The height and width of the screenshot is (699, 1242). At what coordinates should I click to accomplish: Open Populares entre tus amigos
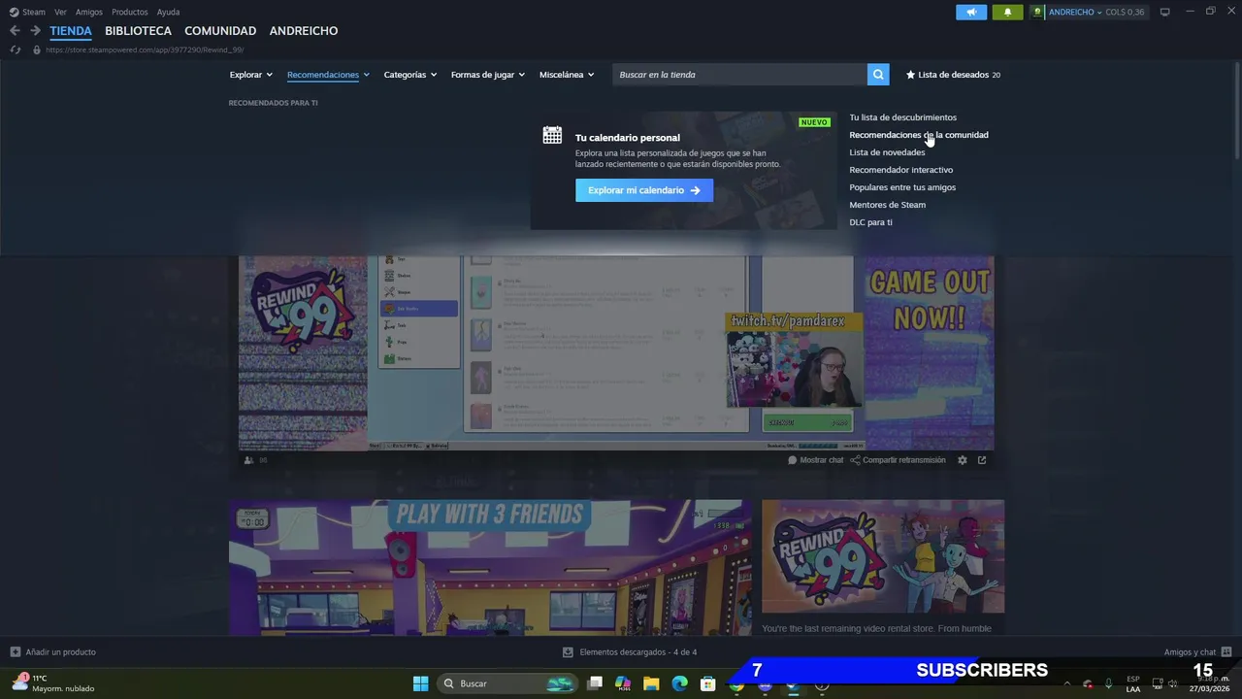[902, 187]
